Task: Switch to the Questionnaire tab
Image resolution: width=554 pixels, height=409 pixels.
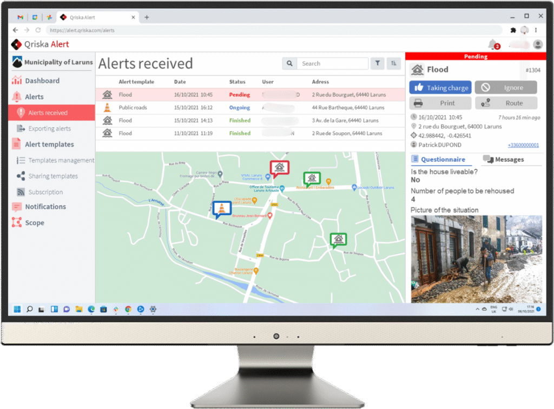Action: pos(438,159)
